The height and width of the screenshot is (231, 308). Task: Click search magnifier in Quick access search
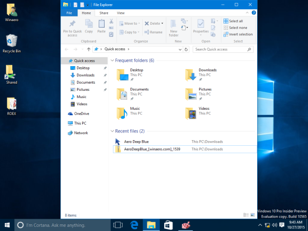[249, 49]
